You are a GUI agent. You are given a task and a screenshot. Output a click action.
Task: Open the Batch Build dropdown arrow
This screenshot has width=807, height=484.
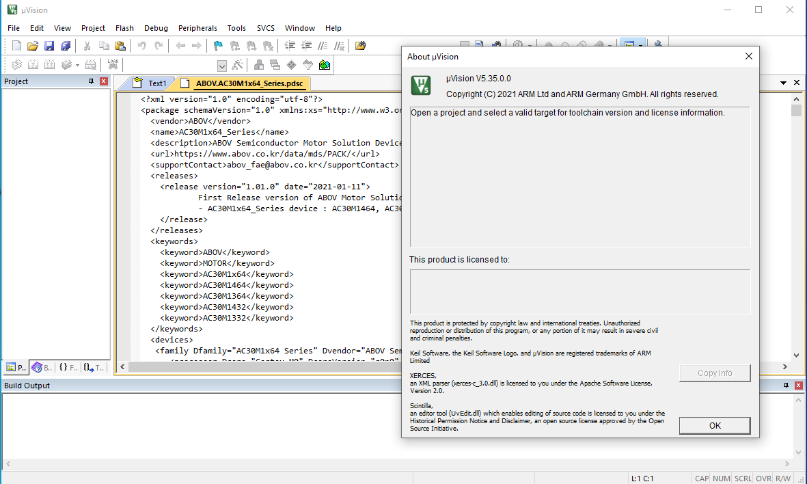coord(77,66)
